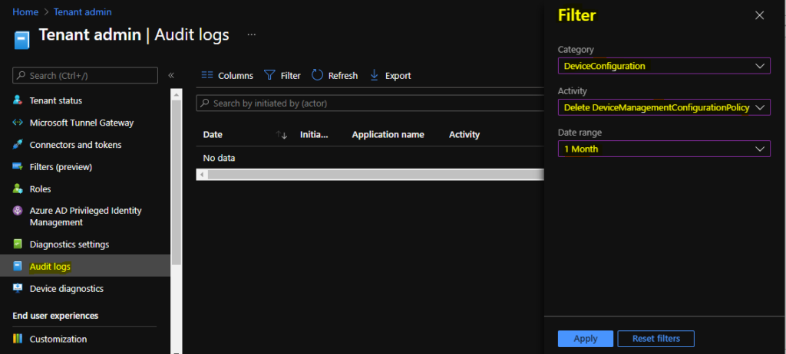Click the table horizontal scrollbar track
Viewport: 786px width, 354px height.
coord(375,175)
